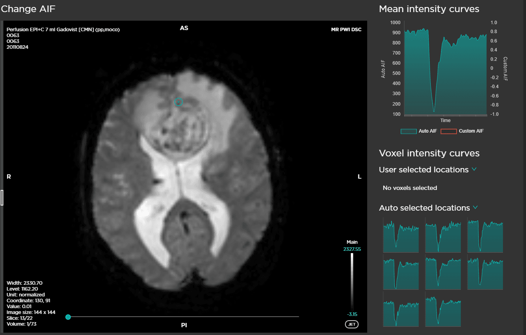Click the 'MR PWI DSC' label
Viewport: 526px width, 335px height.
pyautogui.click(x=346, y=29)
